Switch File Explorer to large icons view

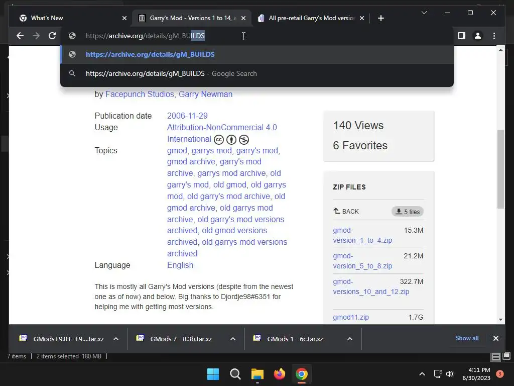[506, 356]
